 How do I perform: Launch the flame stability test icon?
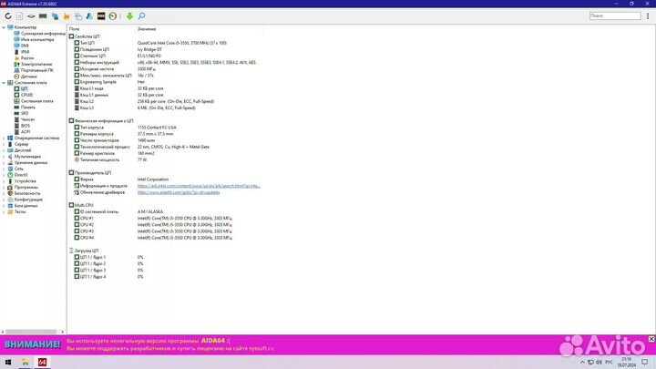click(x=67, y=15)
